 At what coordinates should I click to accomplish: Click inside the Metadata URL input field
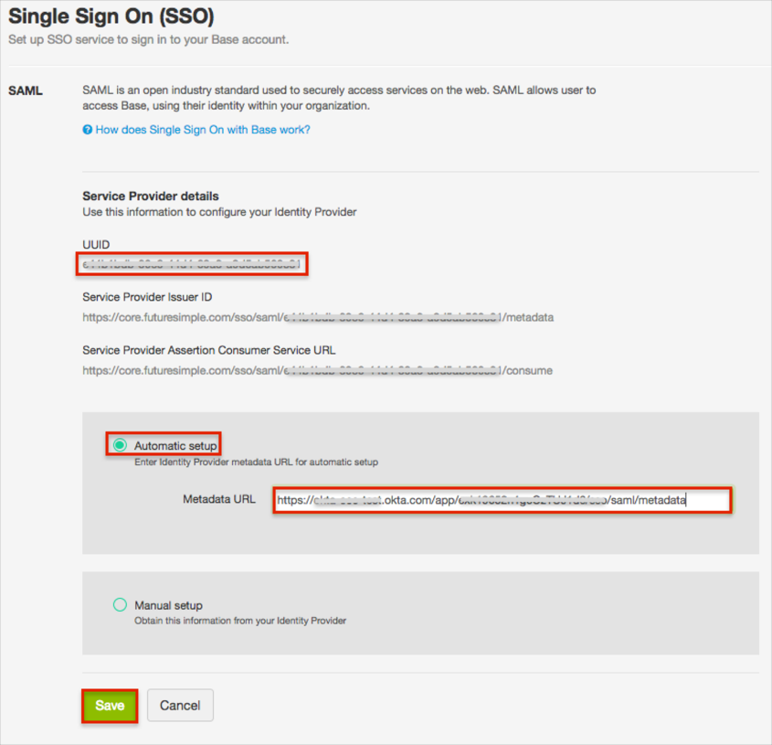coord(502,500)
